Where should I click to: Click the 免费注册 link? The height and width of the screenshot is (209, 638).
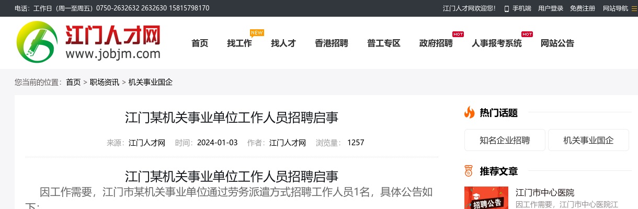(x=583, y=8)
